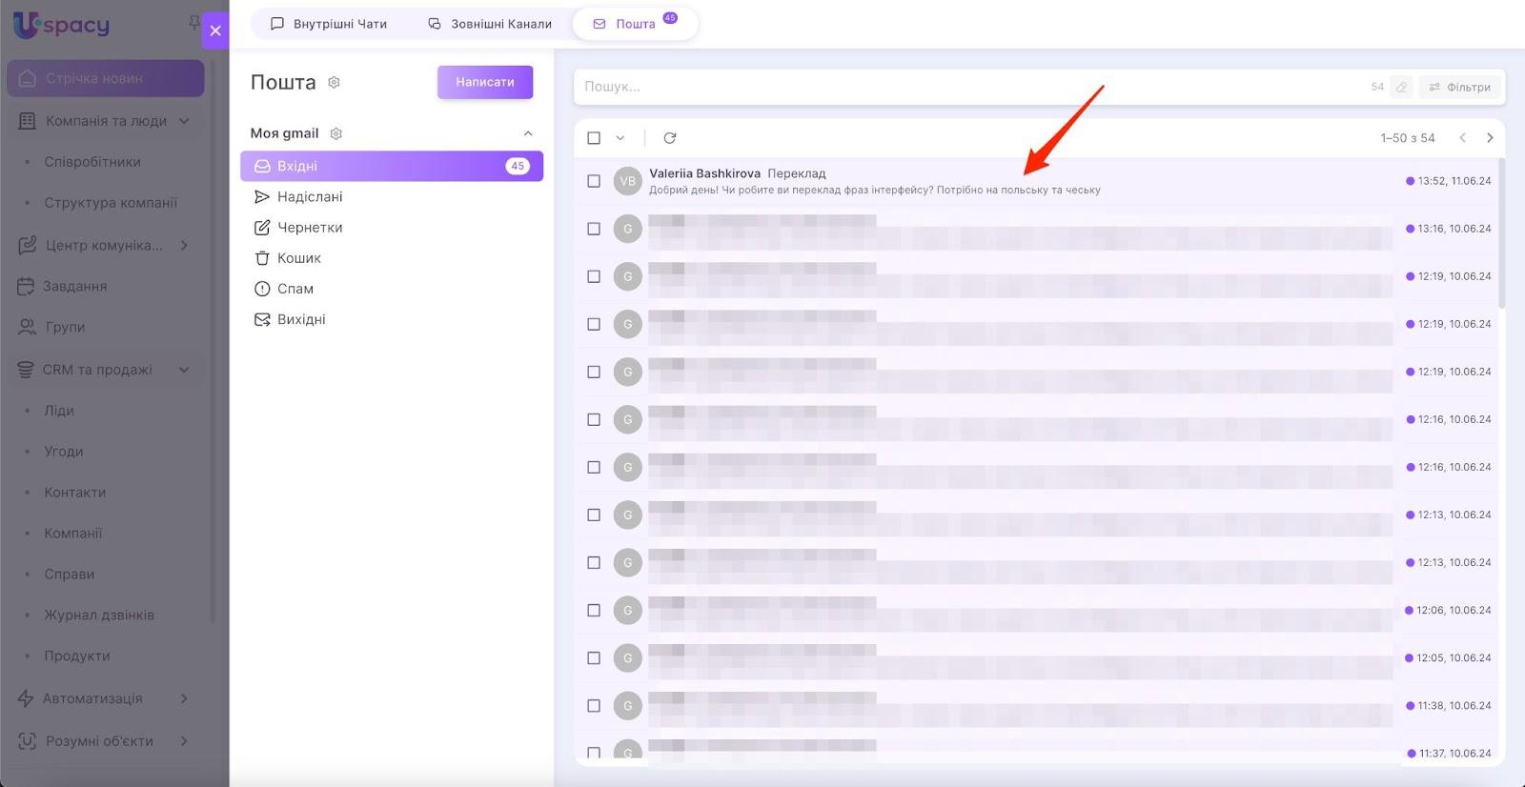Click the Надіслані paper plane icon
1525x787 pixels.
pyautogui.click(x=262, y=196)
